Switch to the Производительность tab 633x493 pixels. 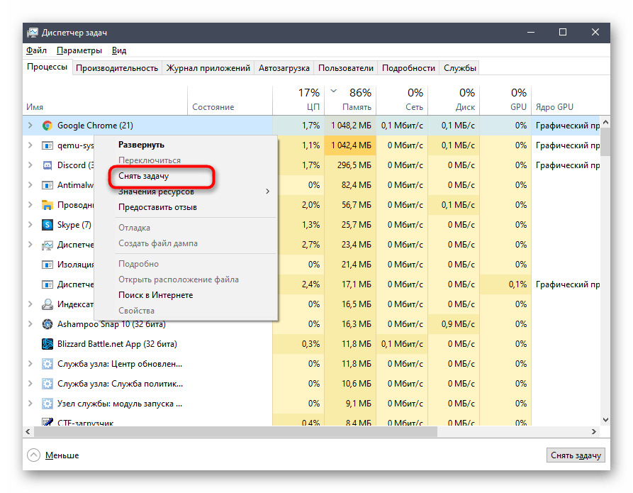tap(116, 68)
